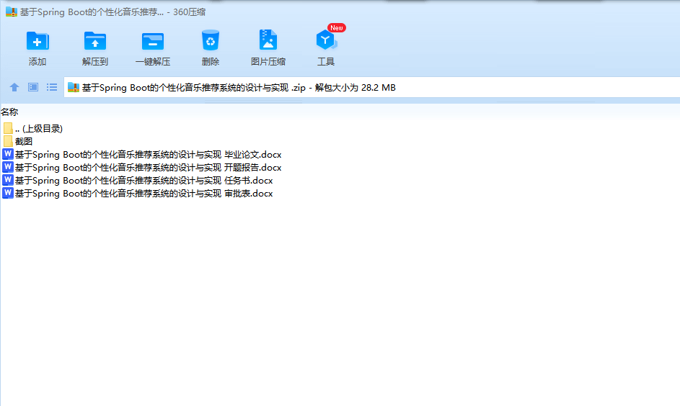Viewport: 680px width, 406px height.
Task: Click Word icon of 毕业论文.docx
Action: point(8,154)
